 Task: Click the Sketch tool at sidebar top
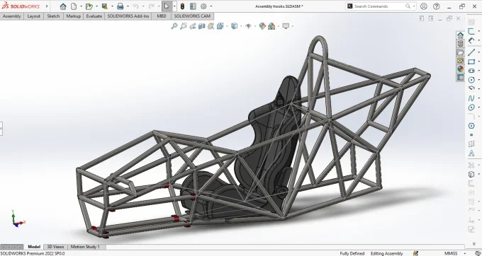tap(471, 31)
